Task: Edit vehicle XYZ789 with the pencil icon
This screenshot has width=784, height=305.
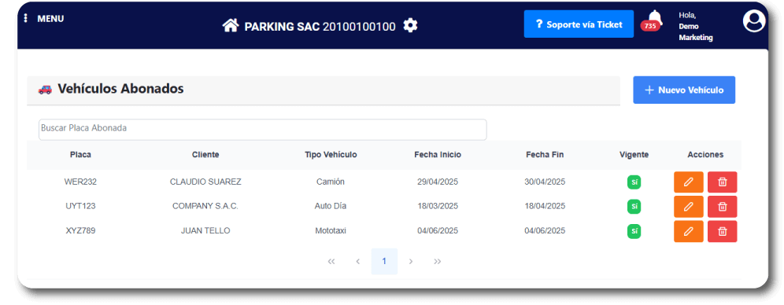Action: [689, 231]
